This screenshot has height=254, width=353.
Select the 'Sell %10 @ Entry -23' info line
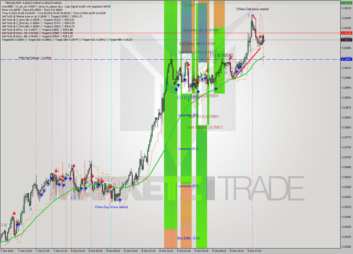[x=37, y=30]
